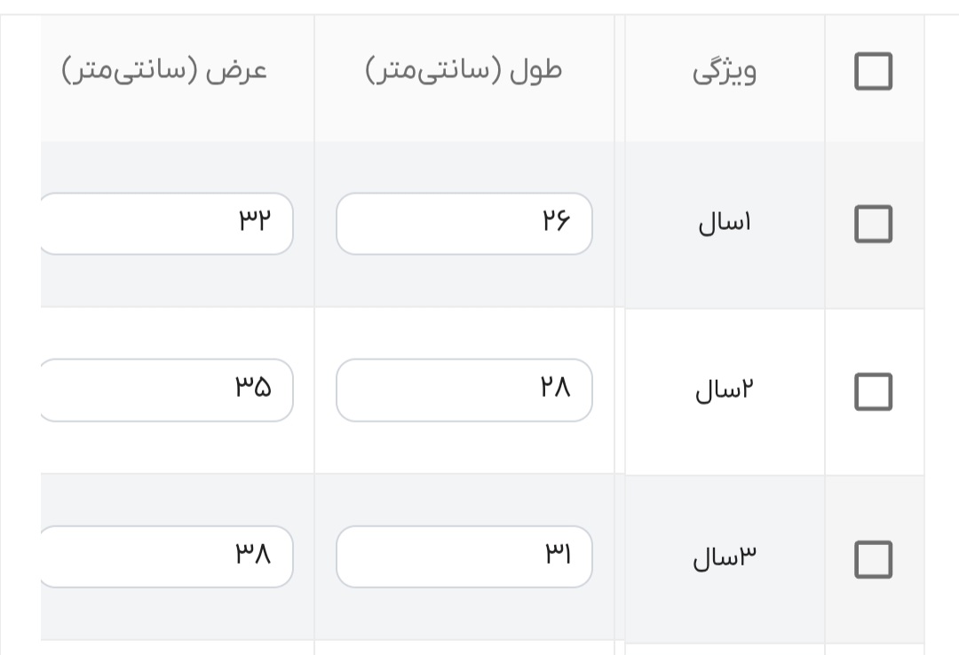Select the ۱سال feature cell
The height and width of the screenshot is (655, 959).
[x=724, y=224]
